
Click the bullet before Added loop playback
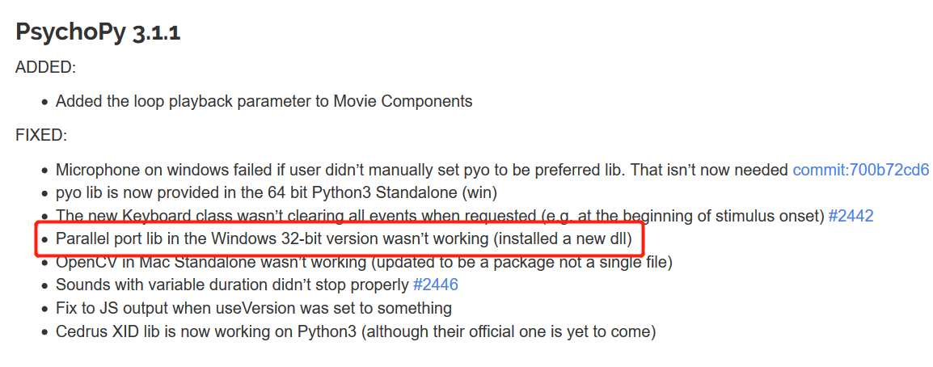click(x=44, y=103)
